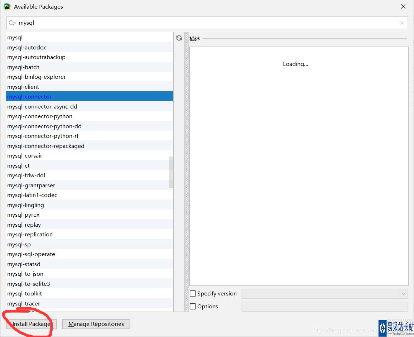414x337 pixels.
Task: Select mysql-replication package
Action: click(x=90, y=234)
